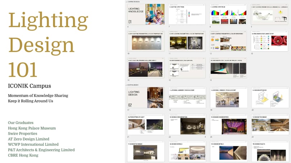291x163 pixels.
Task: Click the "Lighting Design 101" gold title
Action: 48,44
